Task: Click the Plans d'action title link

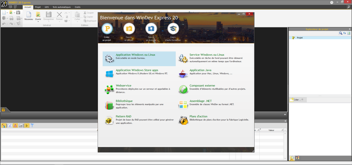Action: pyautogui.click(x=198, y=116)
